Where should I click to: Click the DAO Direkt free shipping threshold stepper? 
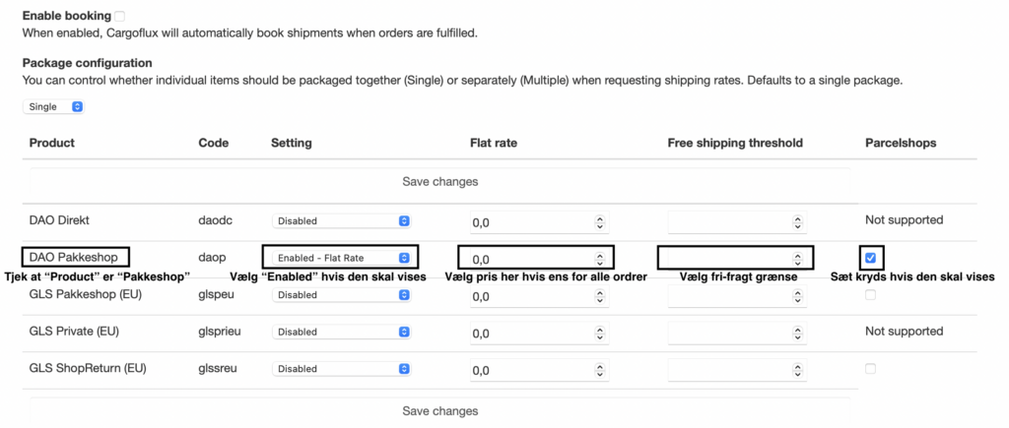[x=798, y=222]
